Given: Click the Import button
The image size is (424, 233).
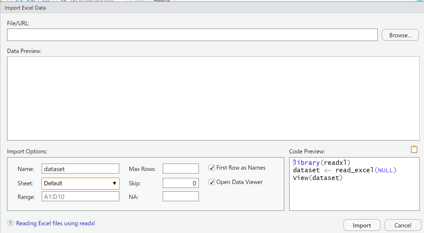Looking at the screenshot, I should 362,225.
